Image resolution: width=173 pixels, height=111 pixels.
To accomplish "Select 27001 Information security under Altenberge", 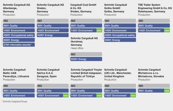I will click(x=19, y=45).
